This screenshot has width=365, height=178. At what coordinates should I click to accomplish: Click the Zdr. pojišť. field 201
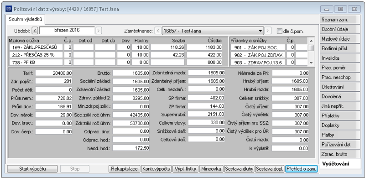(x=54, y=81)
